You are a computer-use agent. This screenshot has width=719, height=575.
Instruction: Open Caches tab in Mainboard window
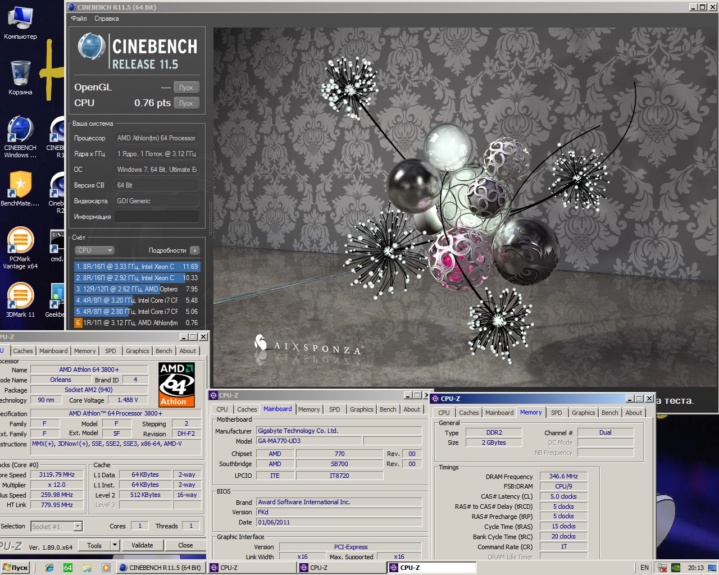pos(247,409)
